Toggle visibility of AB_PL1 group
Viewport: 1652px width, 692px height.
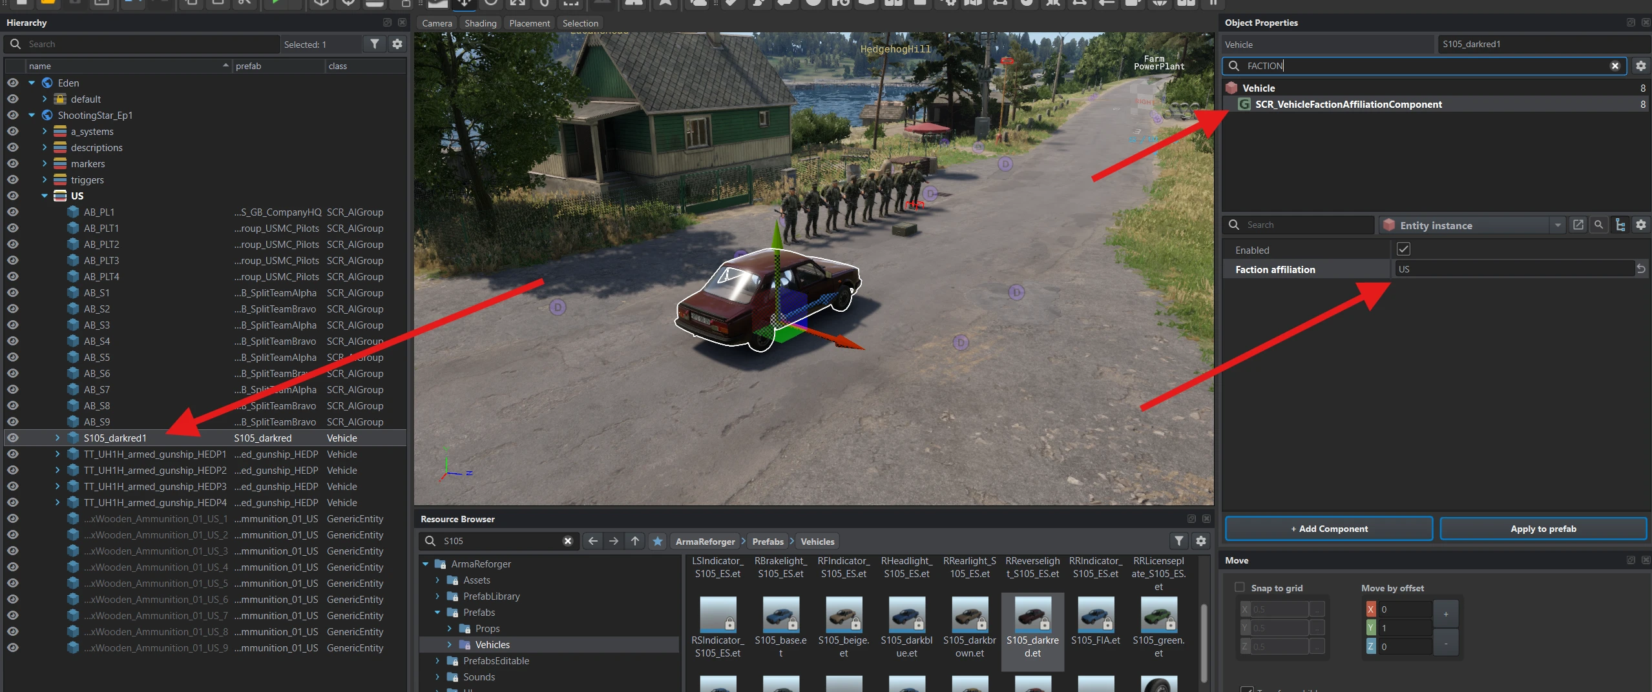[x=12, y=212]
